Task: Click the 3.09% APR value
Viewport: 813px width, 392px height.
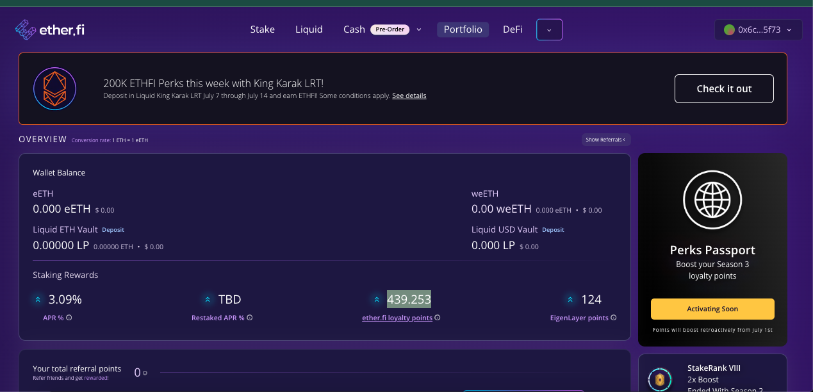Action: coord(65,299)
